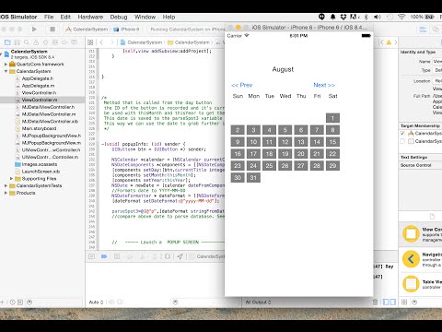This screenshot has width=442, height=332.
Task: Click the Table View Controller library icon
Action: 411,284
